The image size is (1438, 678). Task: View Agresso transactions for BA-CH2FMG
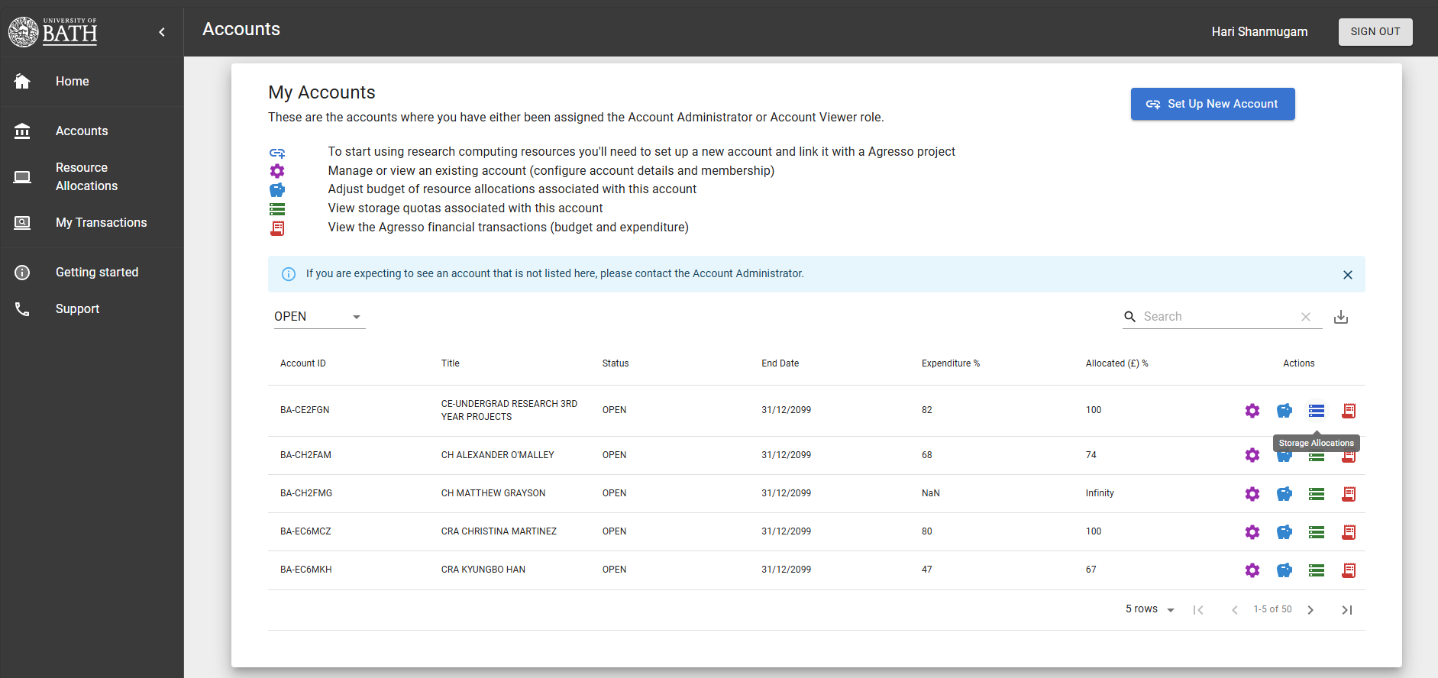coord(1349,494)
